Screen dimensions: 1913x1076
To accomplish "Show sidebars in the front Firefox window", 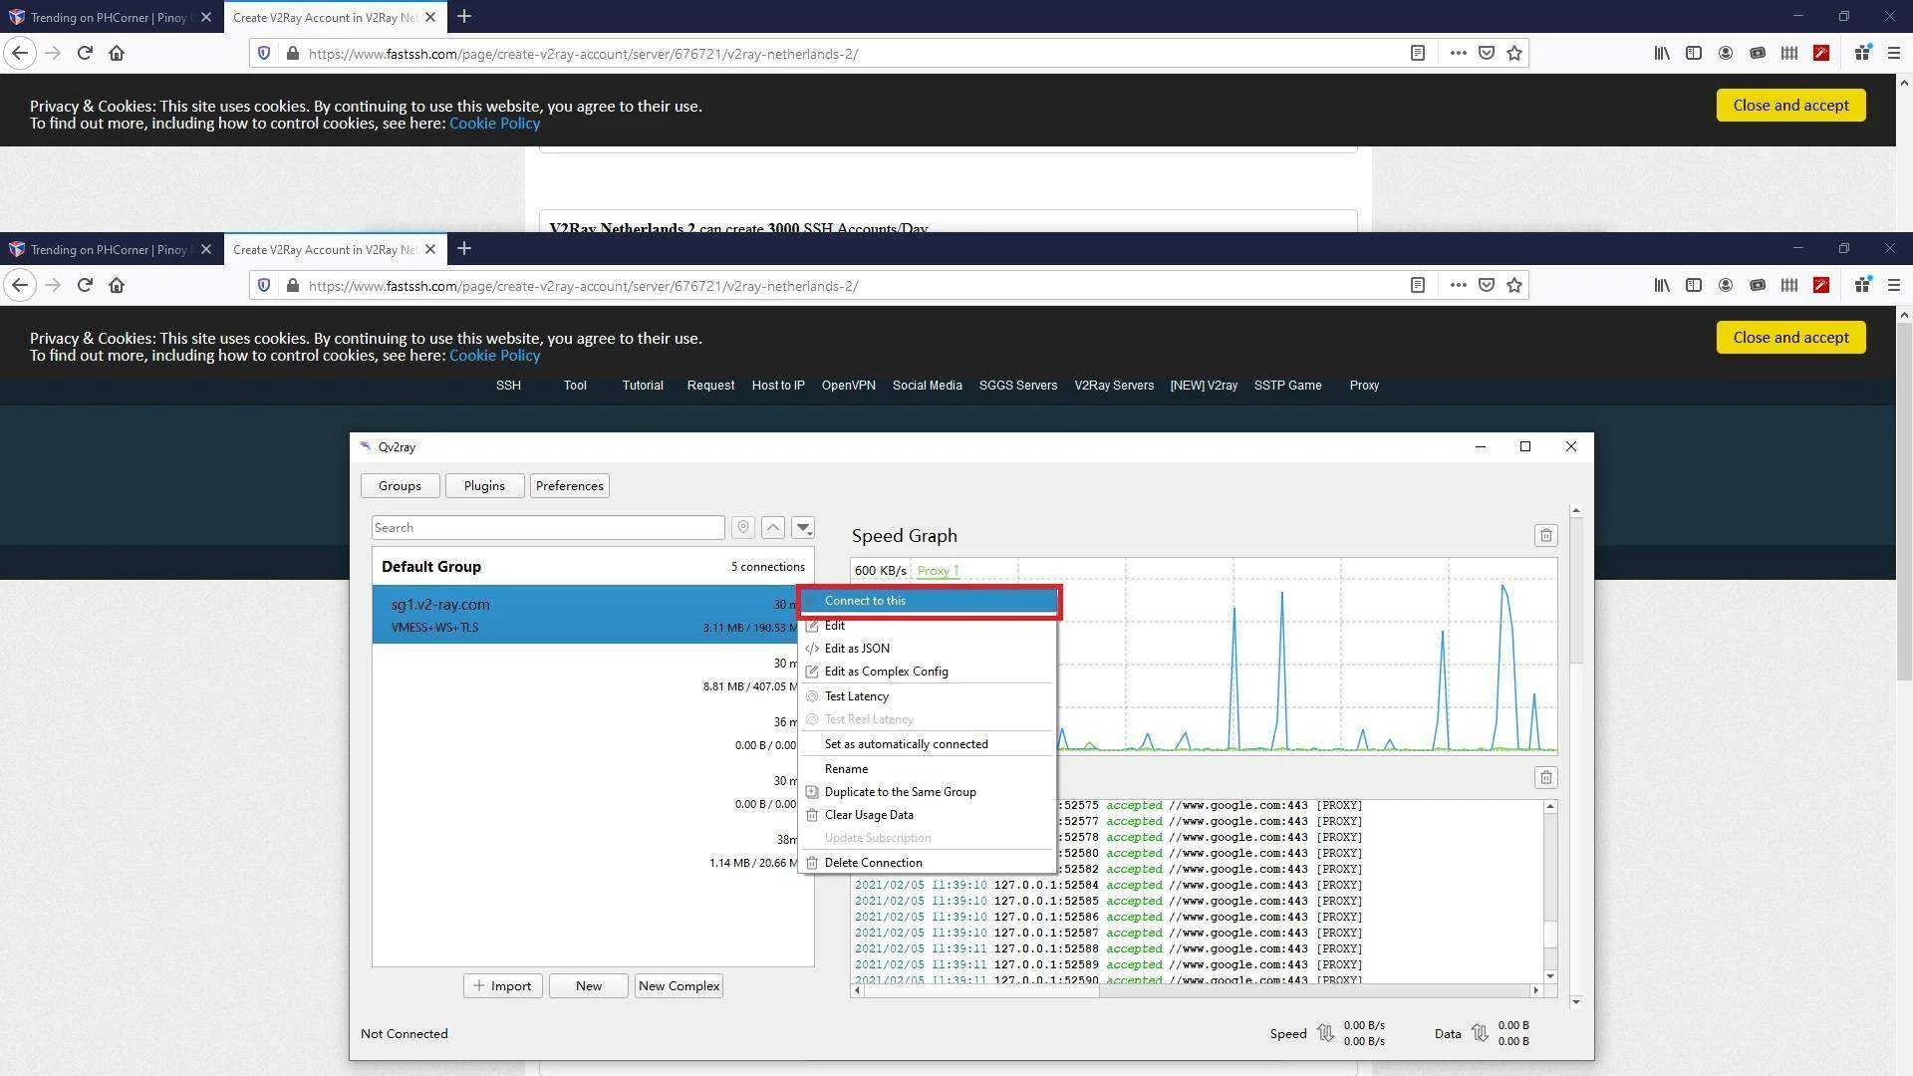I will 1694,286.
